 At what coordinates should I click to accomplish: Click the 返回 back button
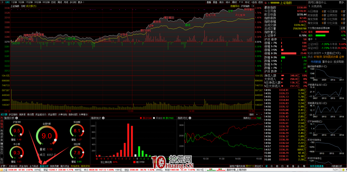coord(260,2)
